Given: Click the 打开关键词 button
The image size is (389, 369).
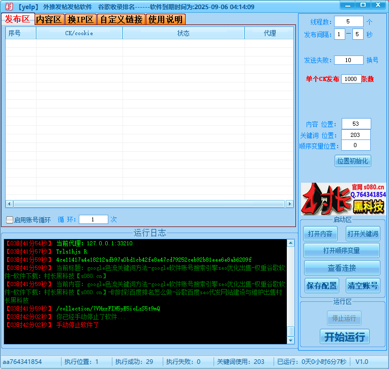Looking at the screenshot, I should pos(363,234).
